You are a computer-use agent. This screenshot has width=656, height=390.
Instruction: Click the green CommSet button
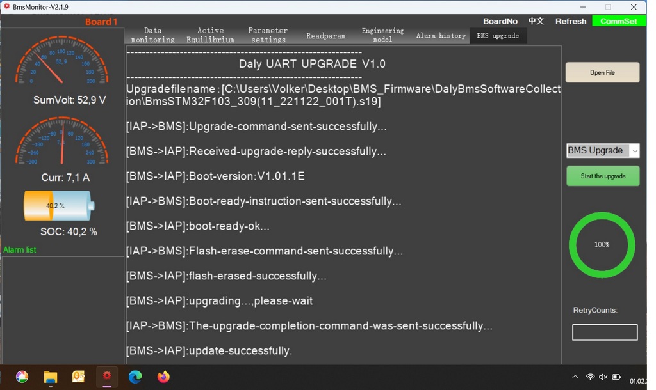click(619, 21)
